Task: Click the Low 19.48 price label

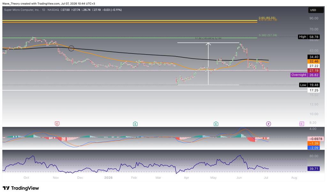Action: 309,85
